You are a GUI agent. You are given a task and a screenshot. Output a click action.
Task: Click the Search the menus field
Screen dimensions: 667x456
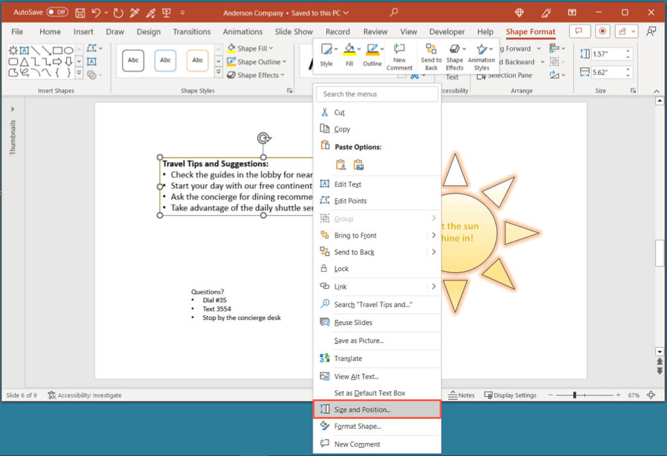click(x=377, y=94)
